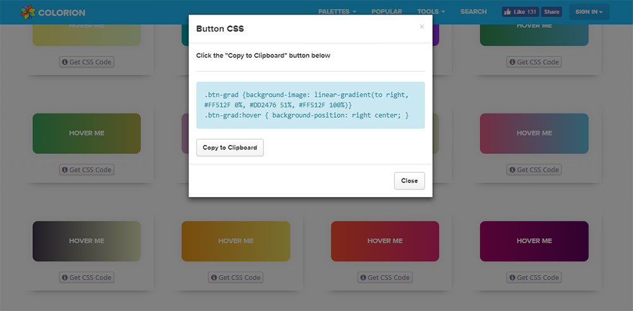The height and width of the screenshot is (311, 633).
Task: Open the Tools dropdown menu
Action: 431,11
